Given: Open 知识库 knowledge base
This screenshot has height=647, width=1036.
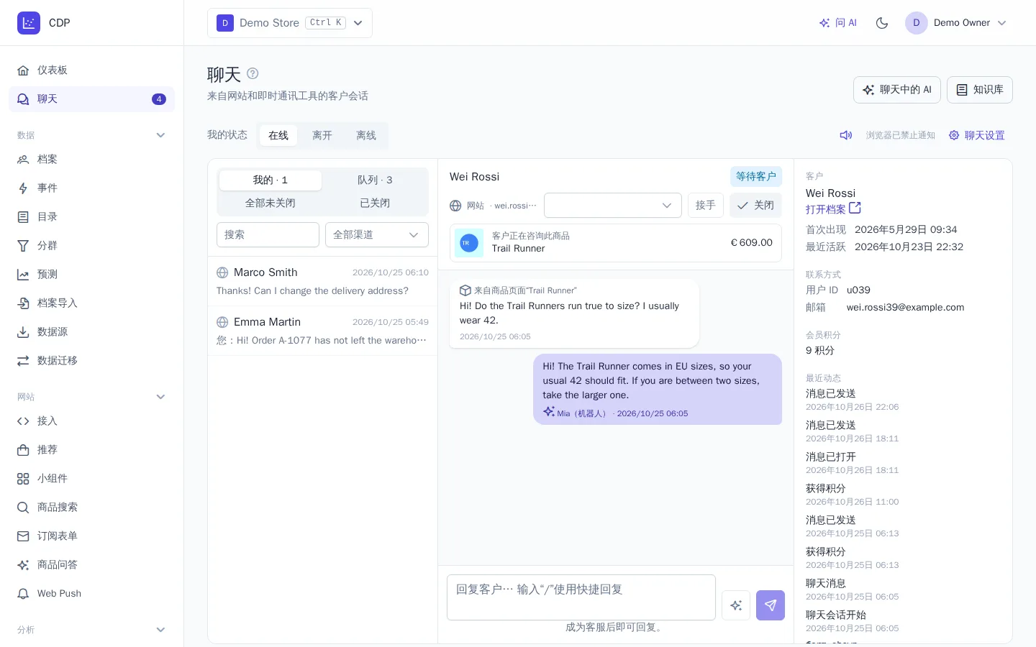Looking at the screenshot, I should coord(980,90).
